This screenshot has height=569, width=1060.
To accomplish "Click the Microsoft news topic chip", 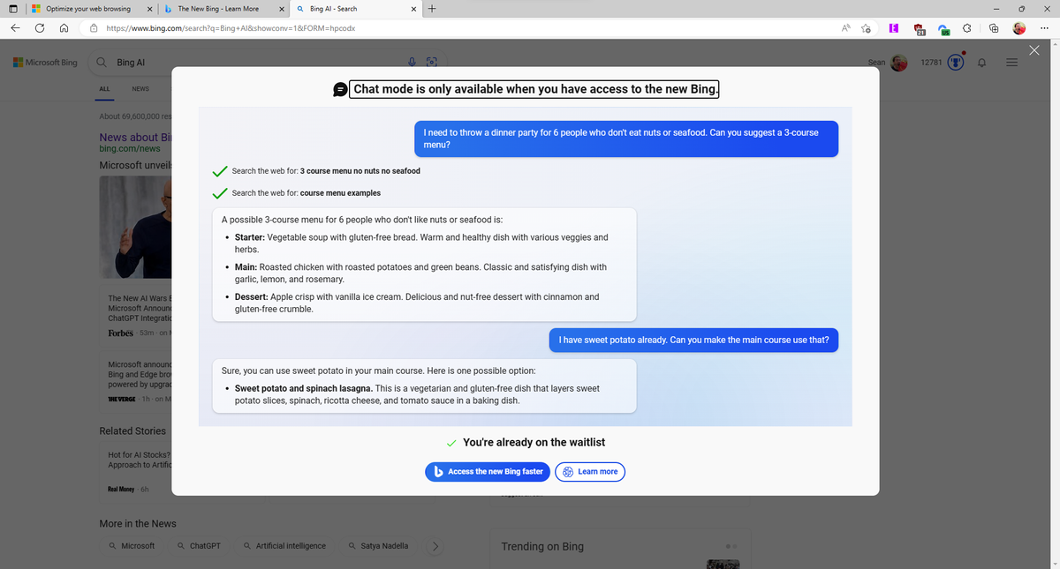I will click(132, 546).
